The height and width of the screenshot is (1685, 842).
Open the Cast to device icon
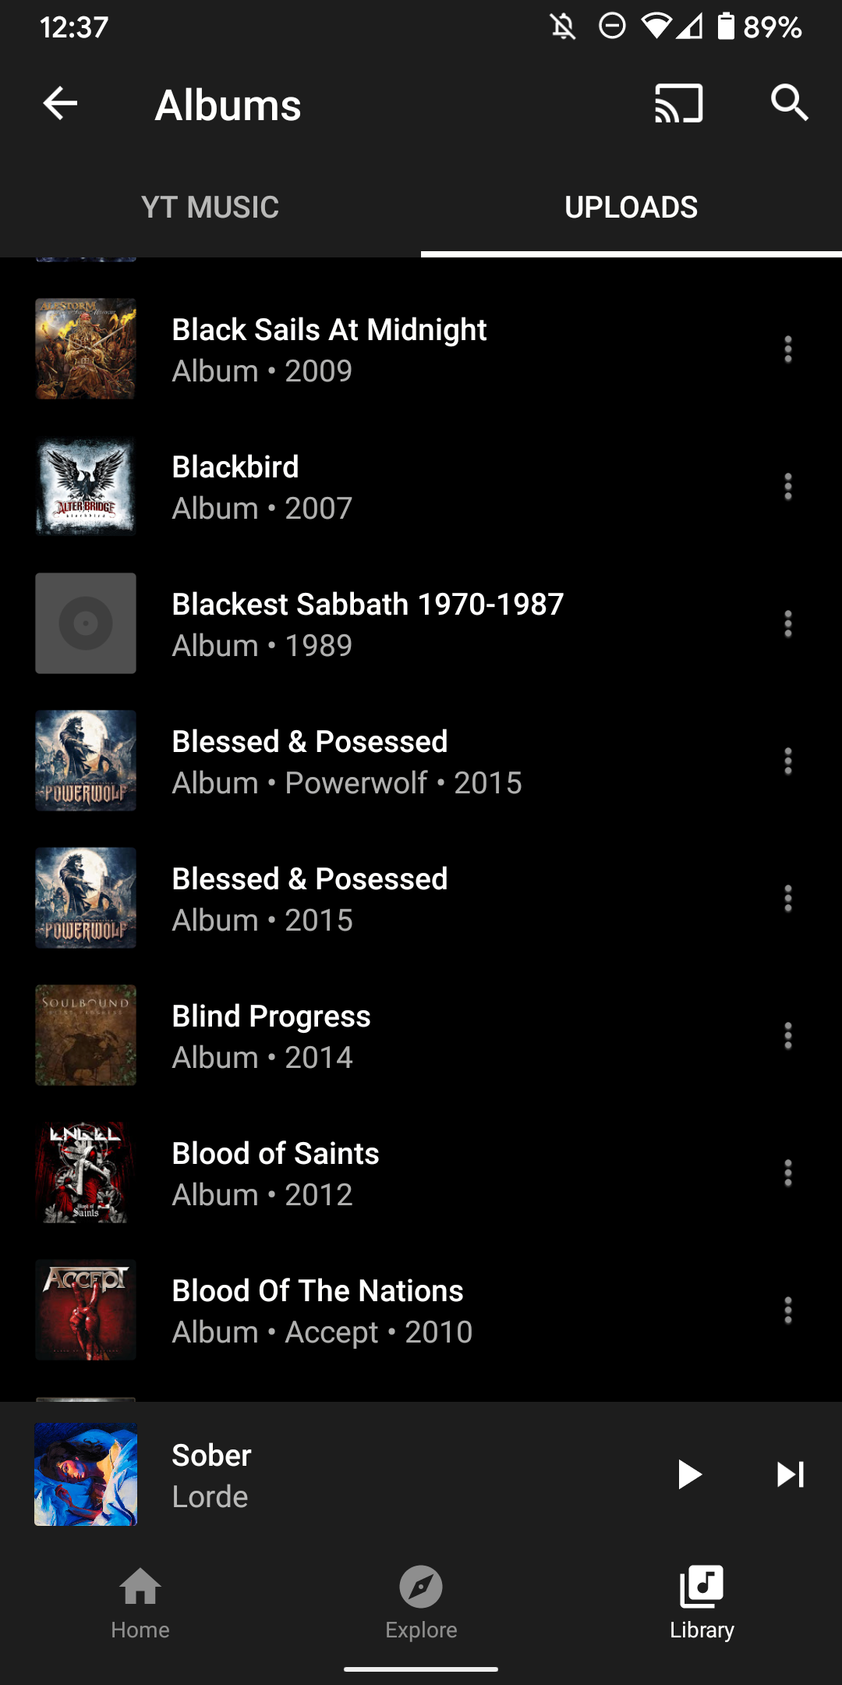678,103
